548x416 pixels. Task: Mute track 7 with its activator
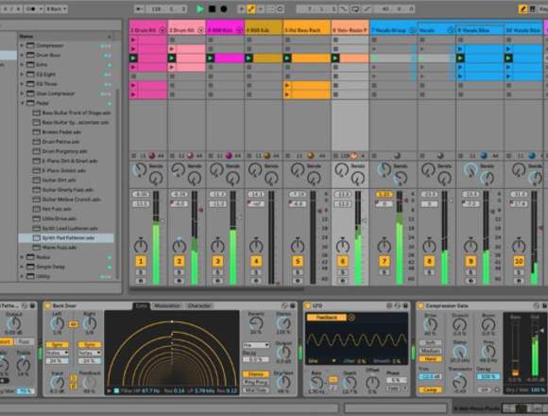tap(385, 261)
